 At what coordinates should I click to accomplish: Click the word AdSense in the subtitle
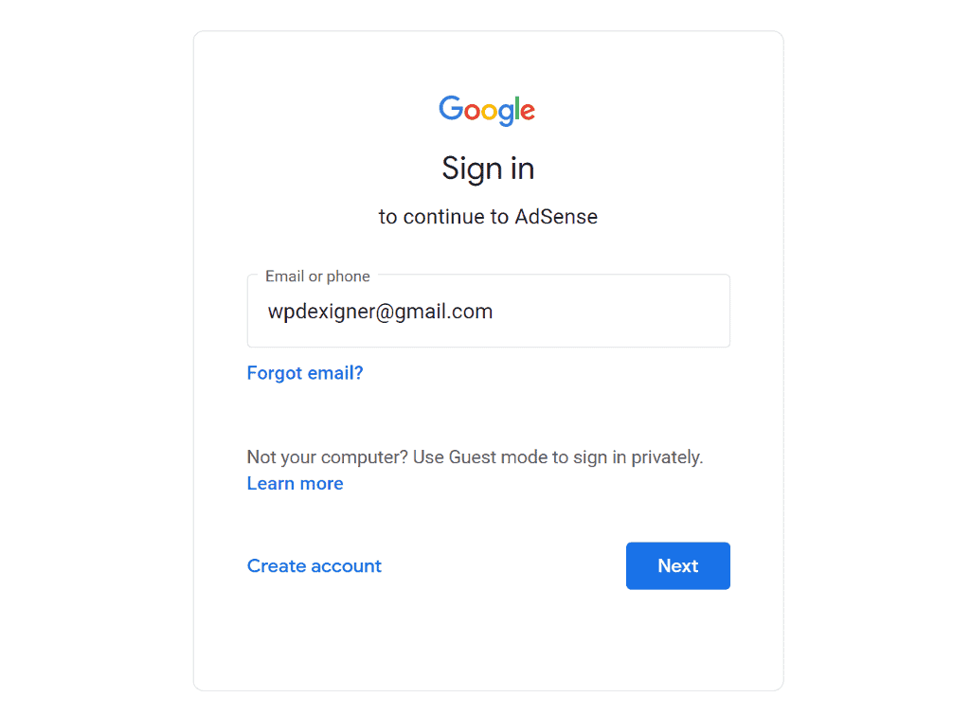[x=556, y=217]
